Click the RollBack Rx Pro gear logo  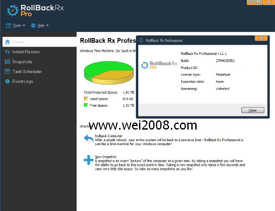pyautogui.click(x=13, y=11)
